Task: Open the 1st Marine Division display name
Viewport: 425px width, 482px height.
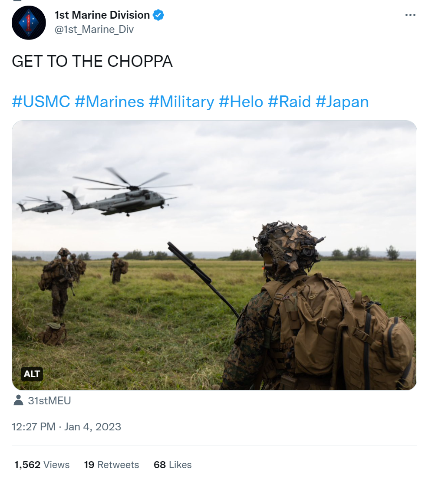Action: click(x=102, y=15)
